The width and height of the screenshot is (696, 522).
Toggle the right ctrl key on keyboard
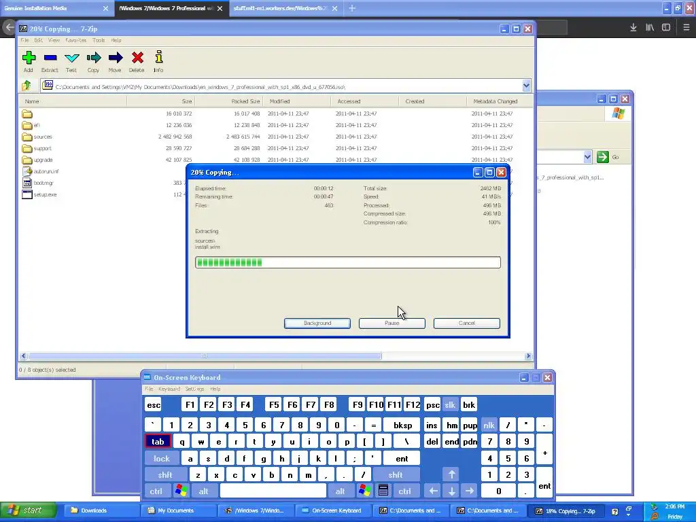point(405,491)
